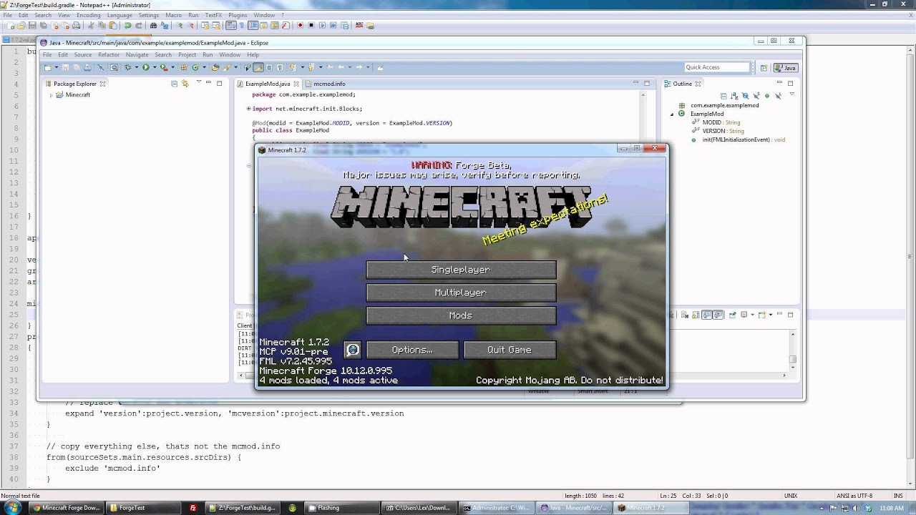
Task: Click the Eclipse Open Type icon
Action: coord(215,67)
